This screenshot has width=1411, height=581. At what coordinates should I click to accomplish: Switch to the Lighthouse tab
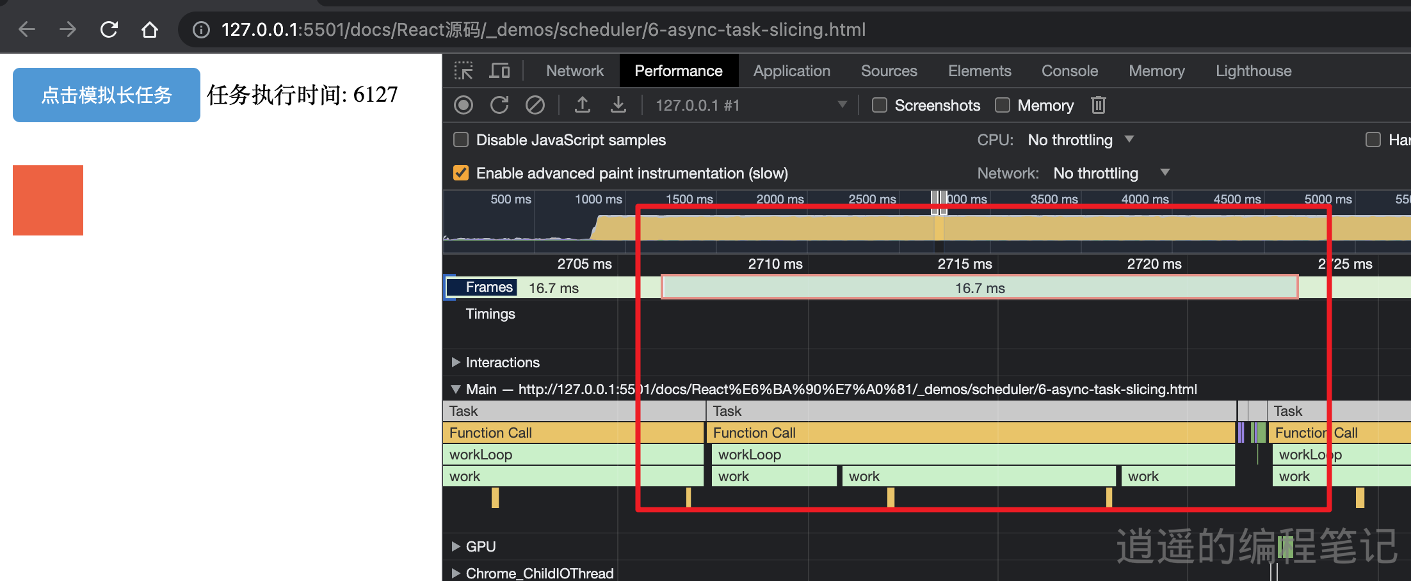(1254, 71)
